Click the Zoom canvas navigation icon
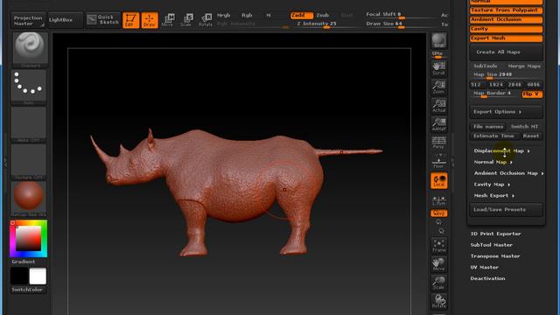Screen dimensions: 560x315 [439, 87]
